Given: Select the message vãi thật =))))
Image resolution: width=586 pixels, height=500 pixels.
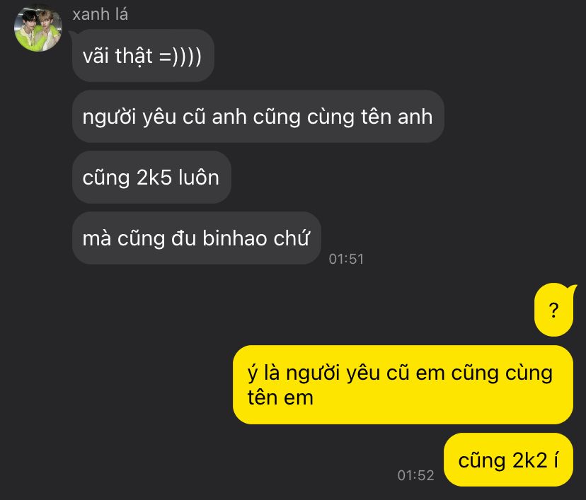Looking at the screenshot, I should pos(143,56).
